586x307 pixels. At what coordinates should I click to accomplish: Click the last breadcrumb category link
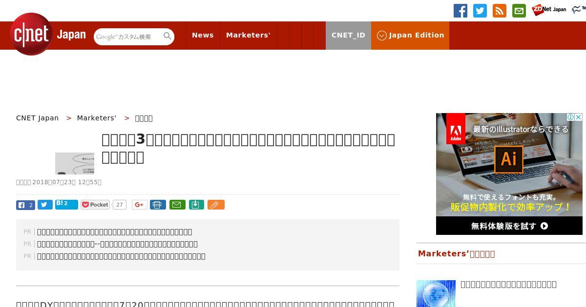click(x=144, y=118)
